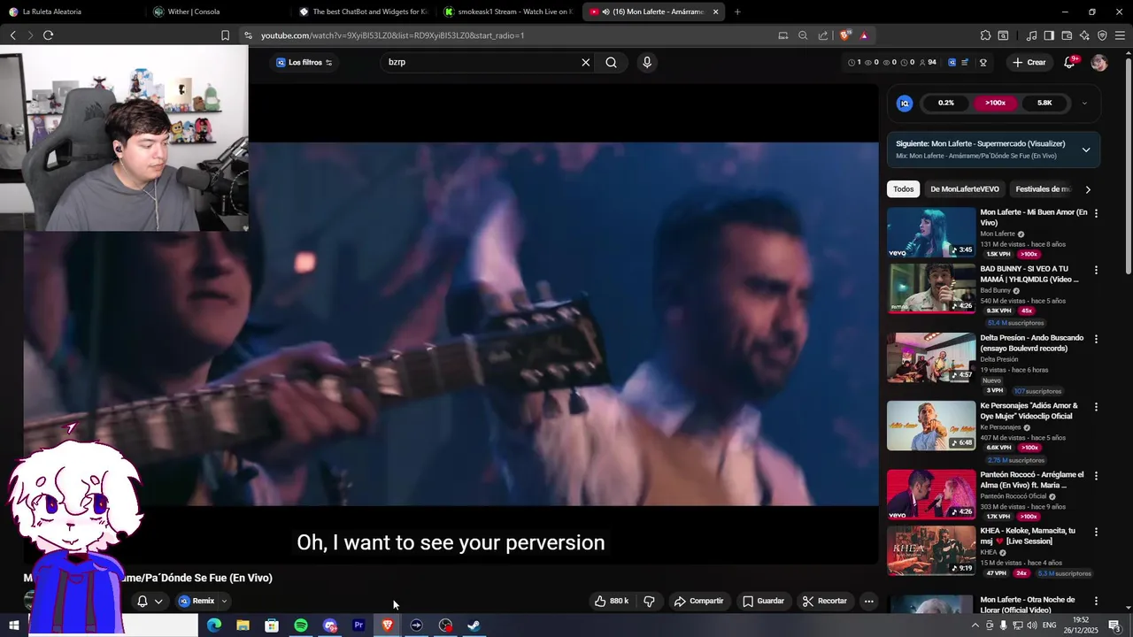Open the notifications bell at top right

(x=1069, y=63)
